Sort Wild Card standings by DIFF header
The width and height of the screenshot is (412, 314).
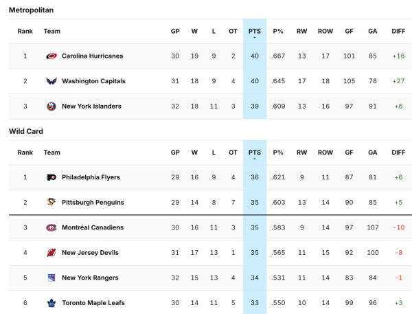[x=398, y=153]
